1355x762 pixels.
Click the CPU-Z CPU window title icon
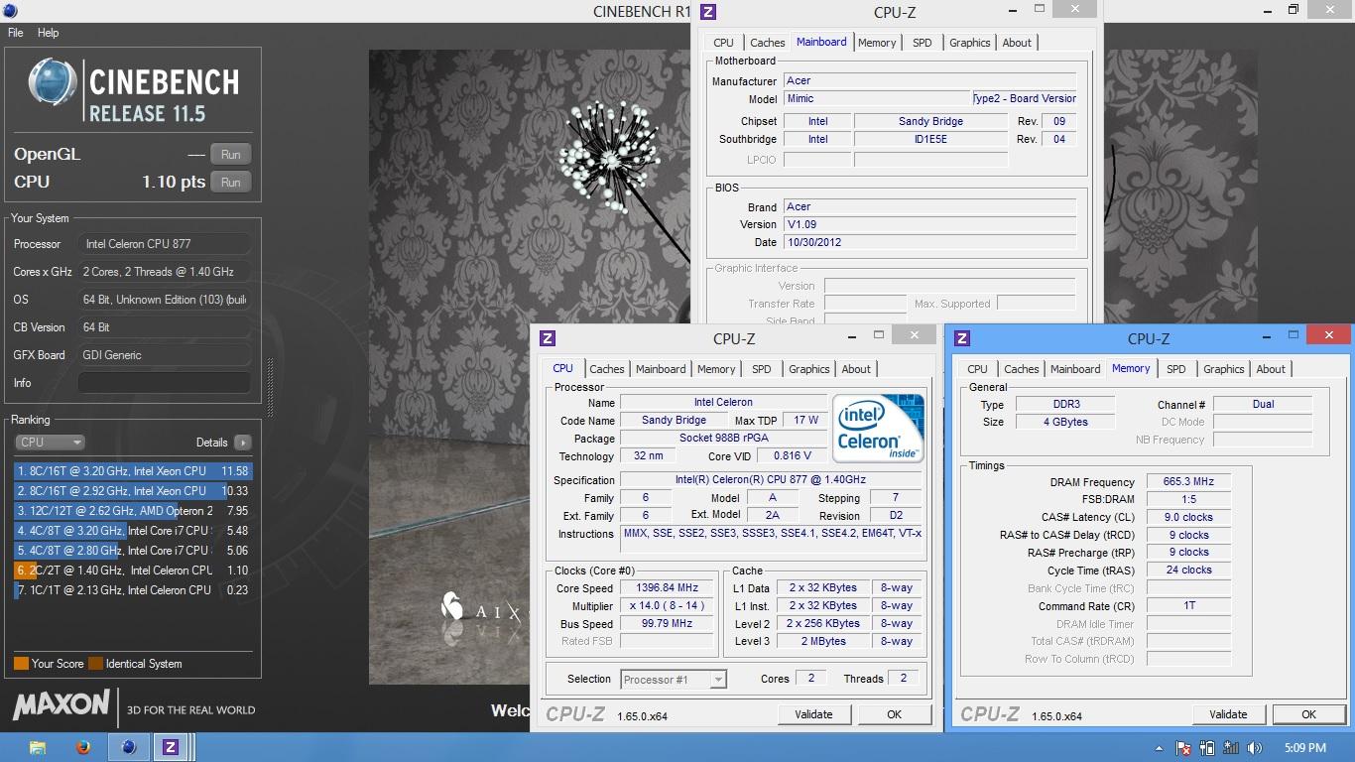[548, 338]
